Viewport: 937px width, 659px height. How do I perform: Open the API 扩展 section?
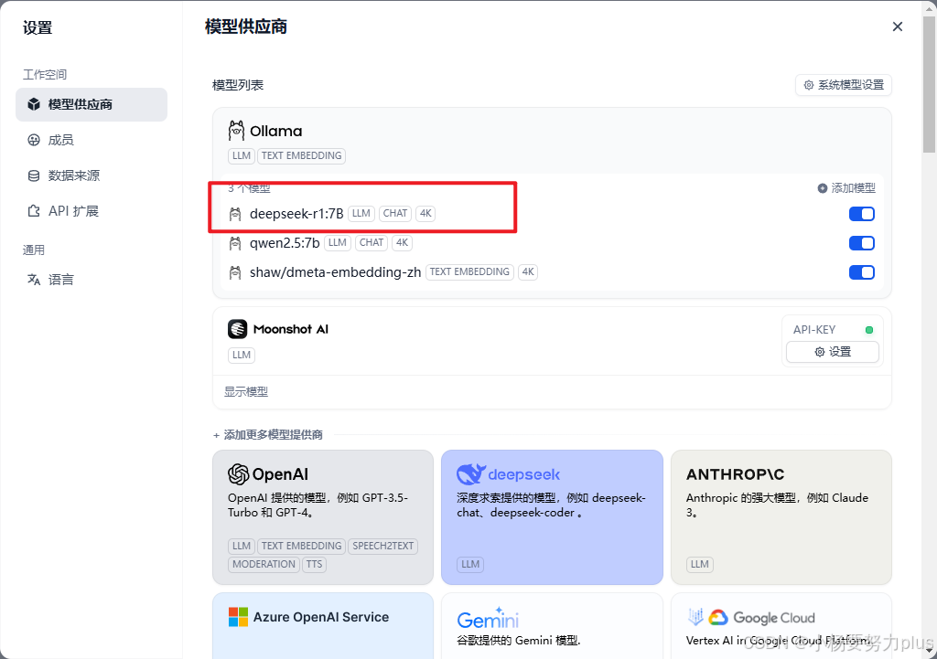point(73,211)
